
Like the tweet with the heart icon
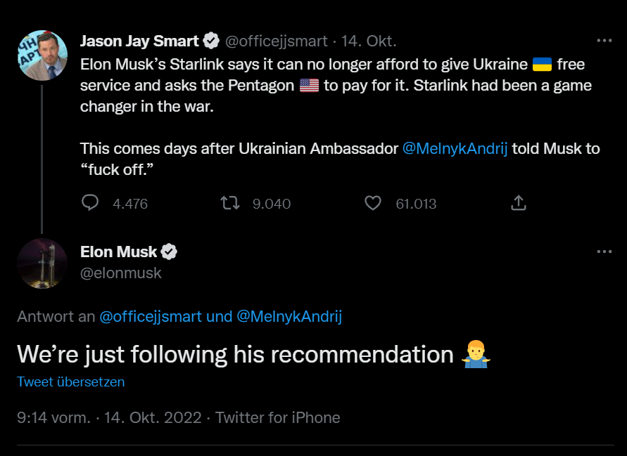click(373, 203)
